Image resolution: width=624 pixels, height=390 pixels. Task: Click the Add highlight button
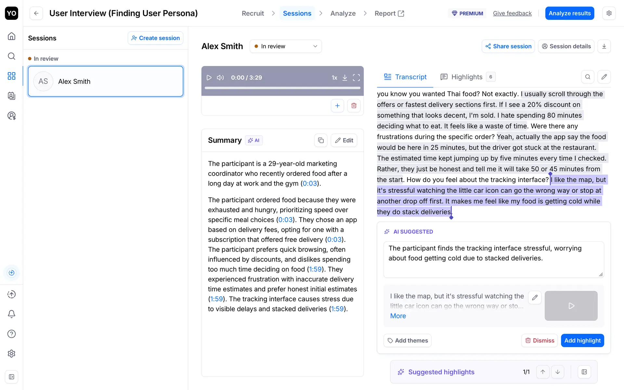point(582,341)
